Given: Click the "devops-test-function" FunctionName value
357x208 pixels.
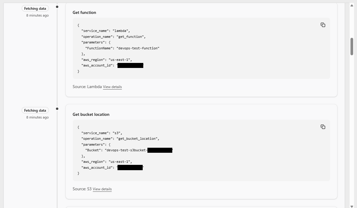Looking at the screenshot, I should click(138, 48).
